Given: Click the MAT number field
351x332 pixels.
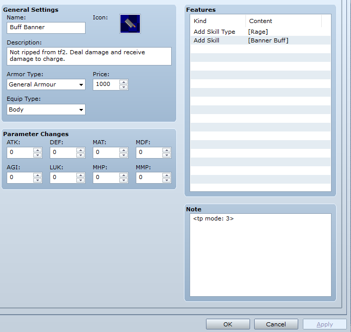Looking at the screenshot, I should pos(106,152).
